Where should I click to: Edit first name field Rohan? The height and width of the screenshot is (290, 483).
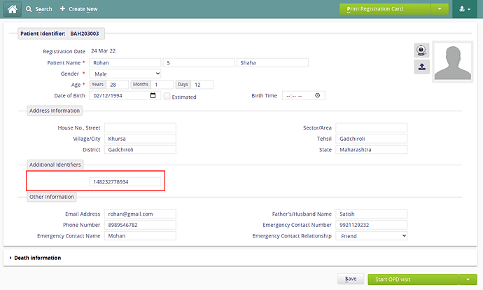tap(125, 62)
